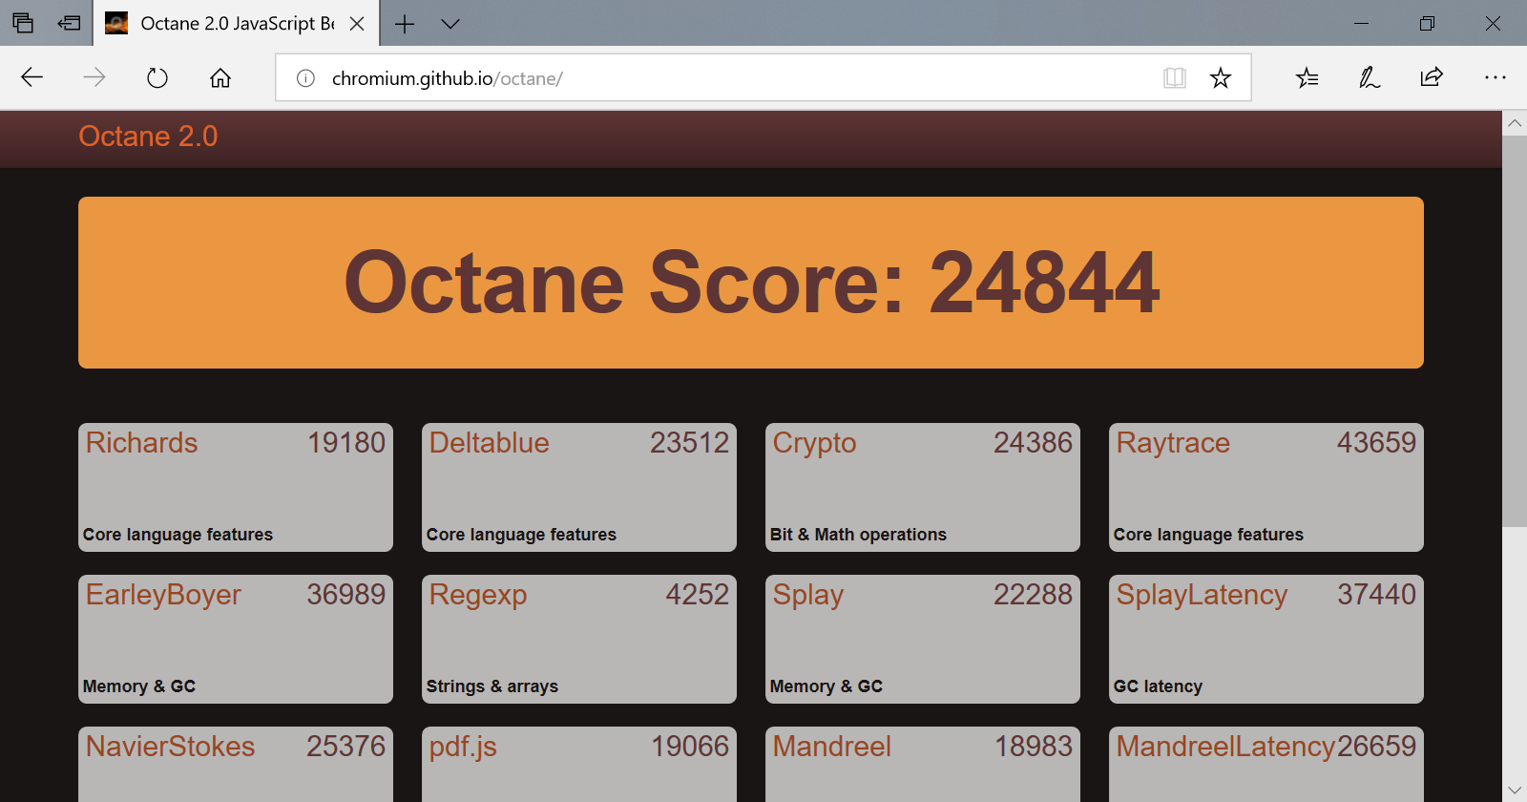Viewport: 1527px width, 802px height.
Task: Set these tabs aside icon
Action: point(69,23)
